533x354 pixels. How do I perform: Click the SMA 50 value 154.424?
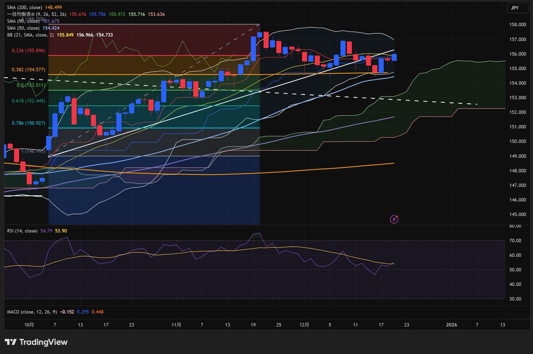click(51, 28)
